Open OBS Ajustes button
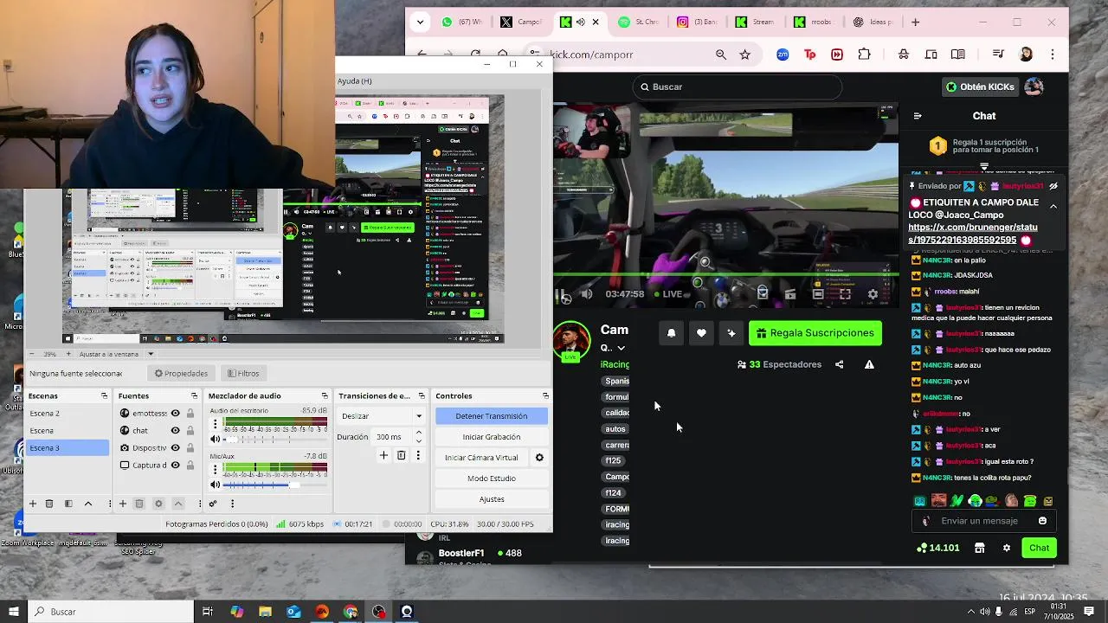Viewport: 1108px width, 623px height. 491,499
